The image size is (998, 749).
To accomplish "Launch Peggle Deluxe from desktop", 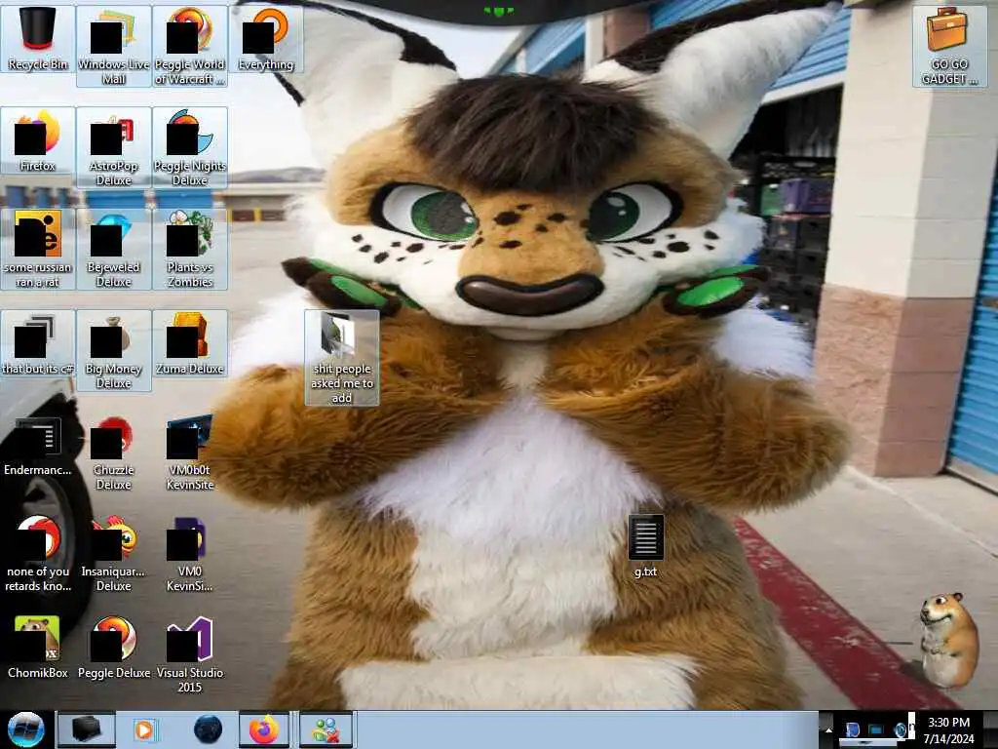I will (113, 648).
